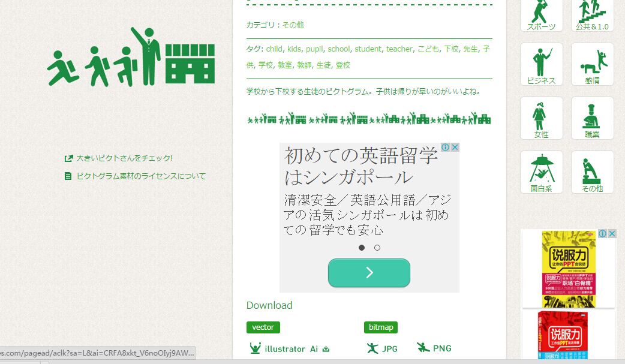Select the second ad carousel dot
Viewport: 625px width, 364px height.
[x=377, y=247]
